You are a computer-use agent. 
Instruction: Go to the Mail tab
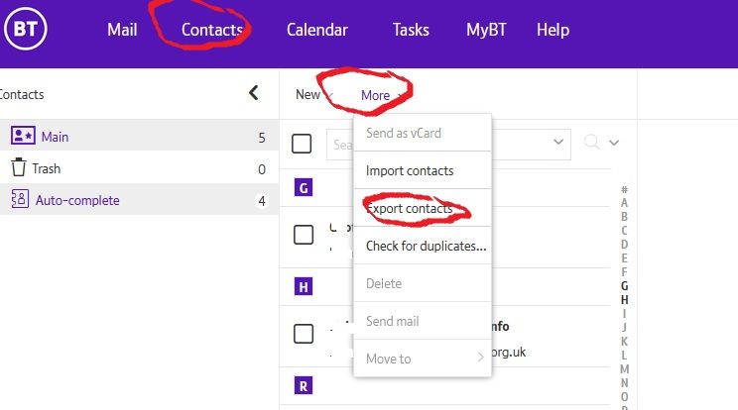(122, 30)
